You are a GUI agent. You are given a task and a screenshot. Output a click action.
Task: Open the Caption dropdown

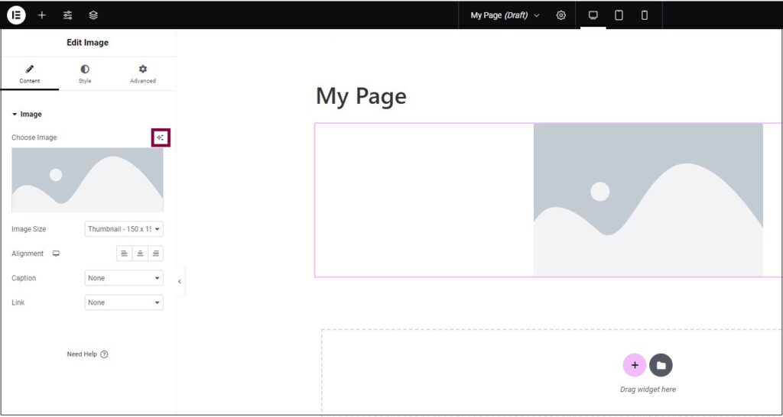[x=124, y=278]
